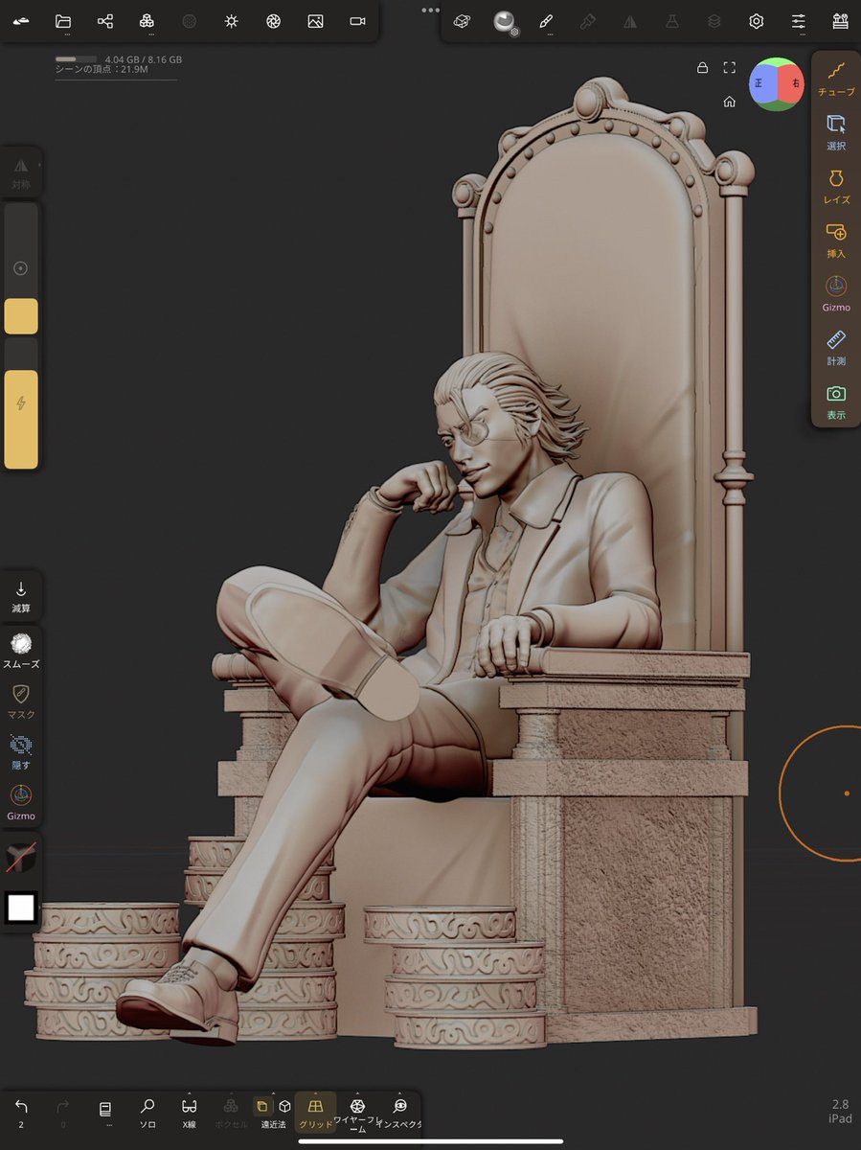
Task: Redo the action
Action: [63, 1112]
